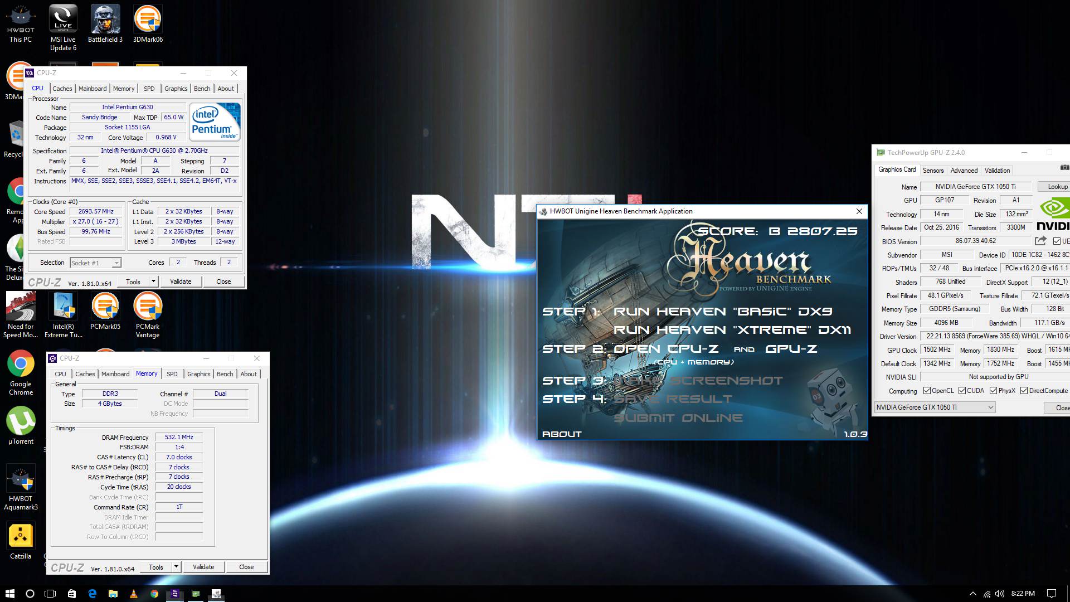The image size is (1070, 602).
Task: Toggle the CUDA checkbox in GPU-Z
Action: coord(962,391)
